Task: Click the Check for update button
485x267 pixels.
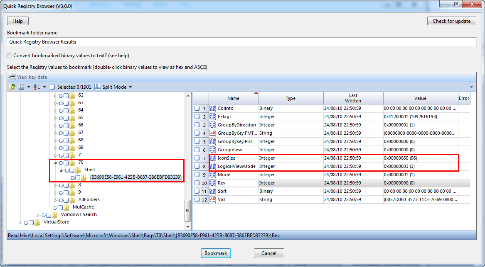Action: 451,21
